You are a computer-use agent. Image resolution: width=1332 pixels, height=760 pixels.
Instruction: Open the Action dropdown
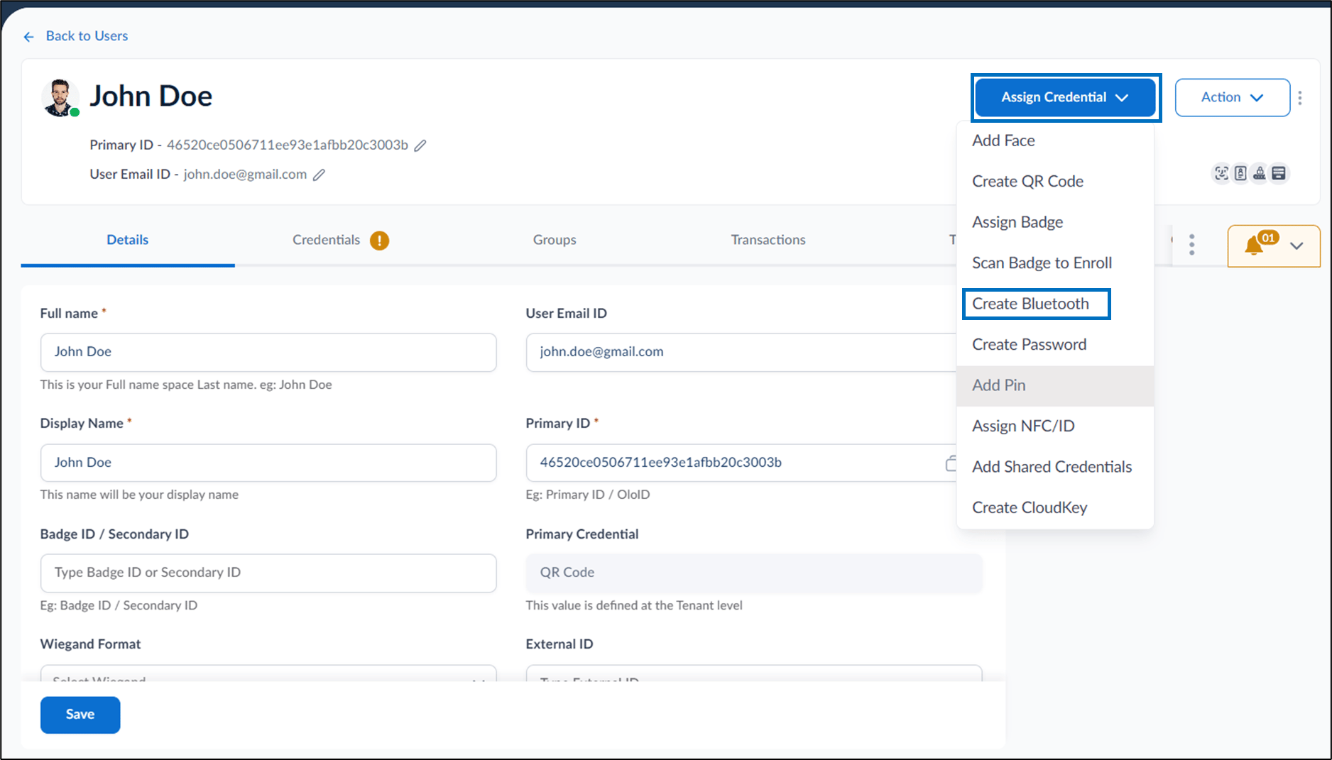pos(1232,97)
